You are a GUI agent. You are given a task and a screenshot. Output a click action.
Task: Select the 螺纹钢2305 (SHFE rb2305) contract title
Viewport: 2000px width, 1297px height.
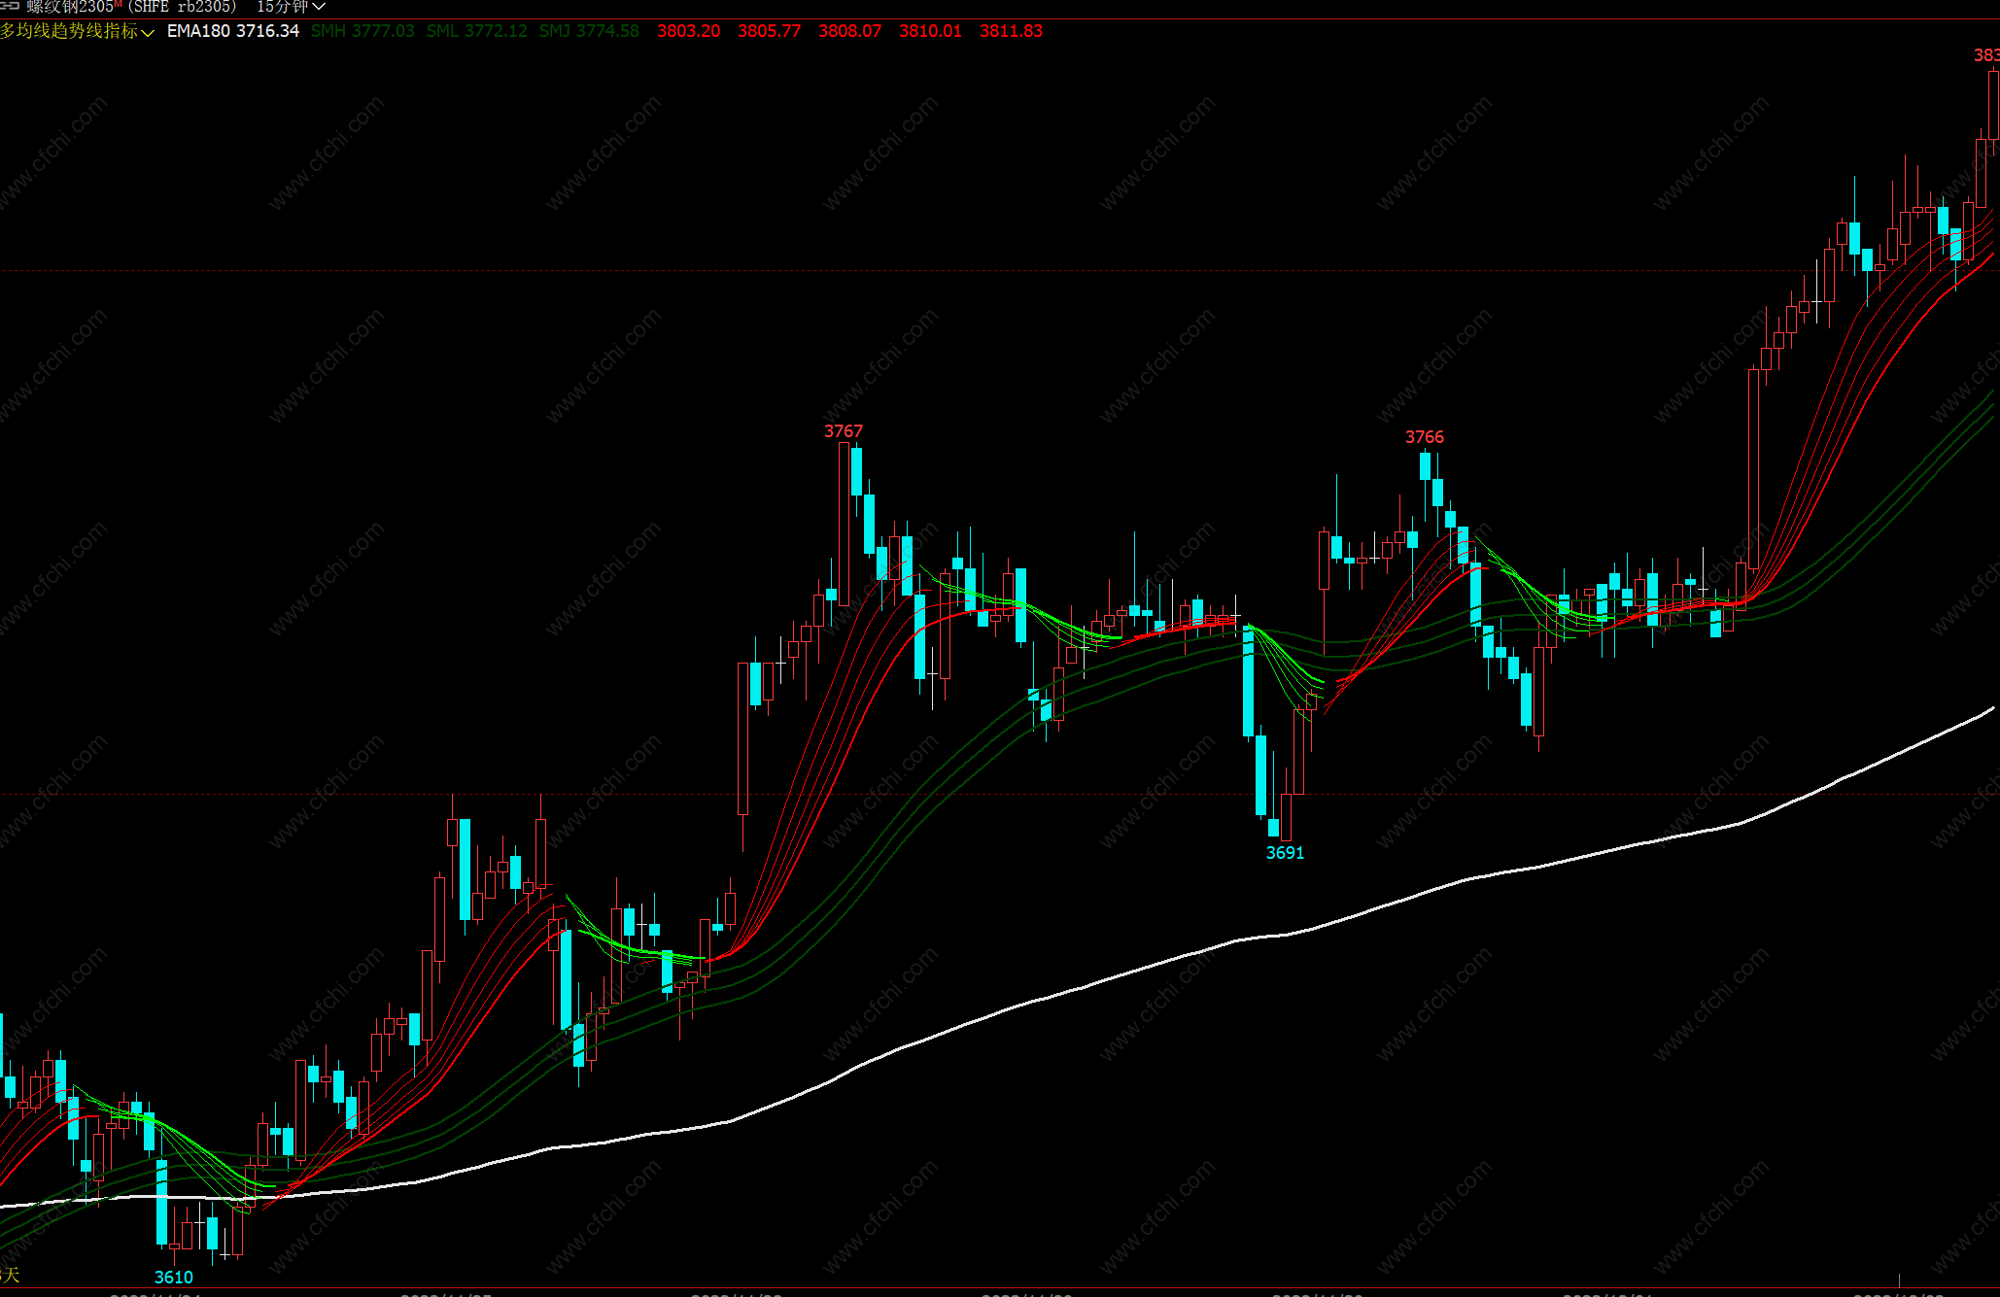pyautogui.click(x=131, y=7)
